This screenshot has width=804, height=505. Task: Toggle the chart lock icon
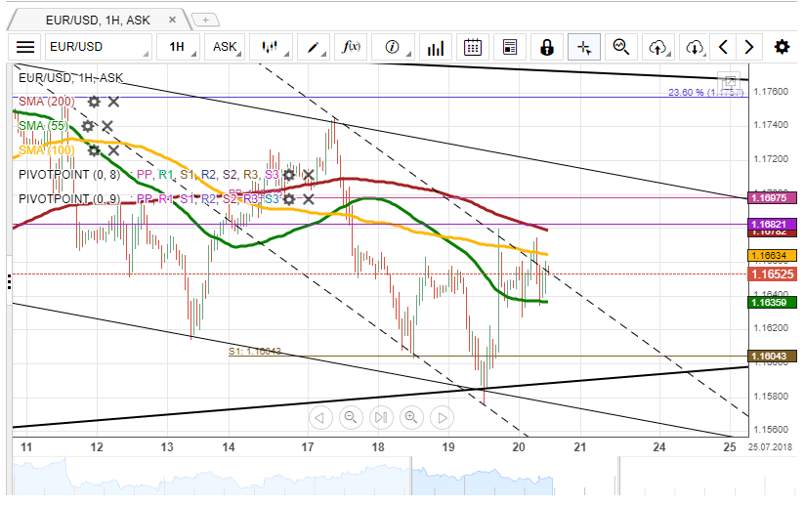(x=547, y=47)
